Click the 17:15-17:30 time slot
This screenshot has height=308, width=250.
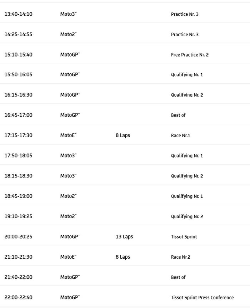[x=18, y=136]
